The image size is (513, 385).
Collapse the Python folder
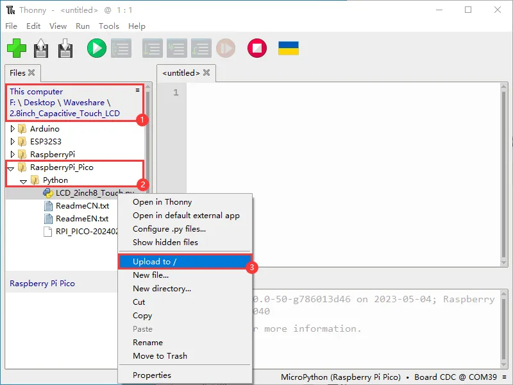[x=23, y=182]
